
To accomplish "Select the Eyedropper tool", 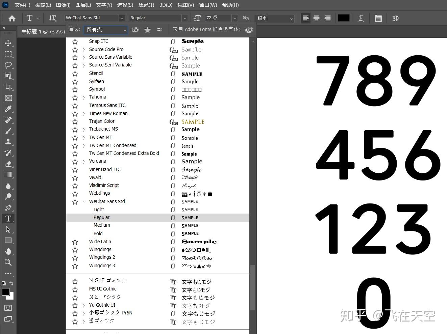I will pyautogui.click(x=8, y=109).
